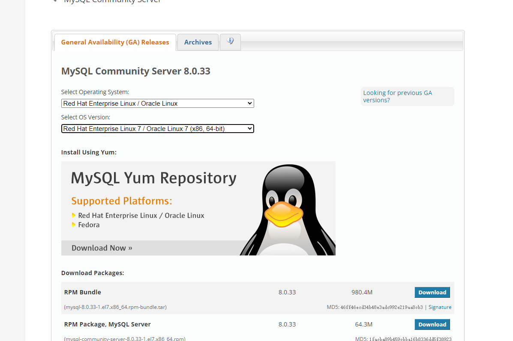
Task: Click the 64.3M size value
Action: point(363,324)
